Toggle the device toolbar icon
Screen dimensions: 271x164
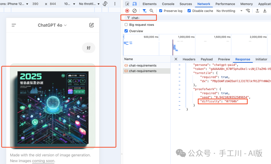(134, 4)
